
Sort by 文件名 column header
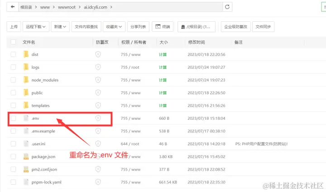pos(29,42)
